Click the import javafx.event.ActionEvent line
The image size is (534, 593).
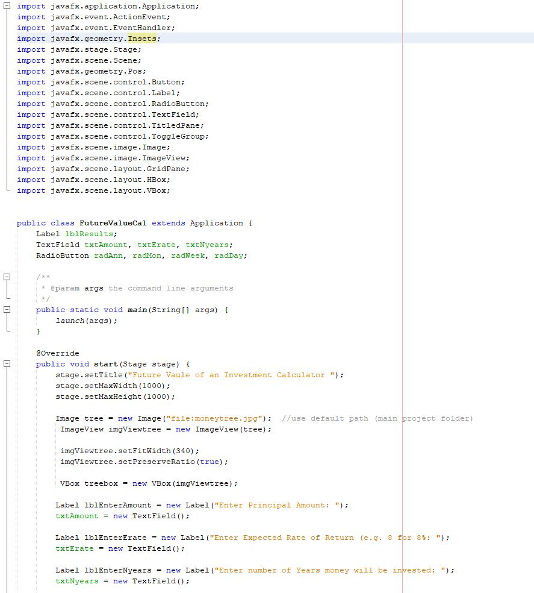pos(93,17)
